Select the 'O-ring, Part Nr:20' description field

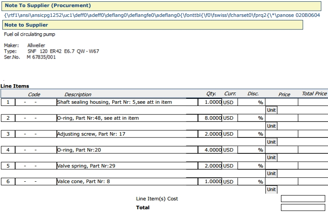127,150
